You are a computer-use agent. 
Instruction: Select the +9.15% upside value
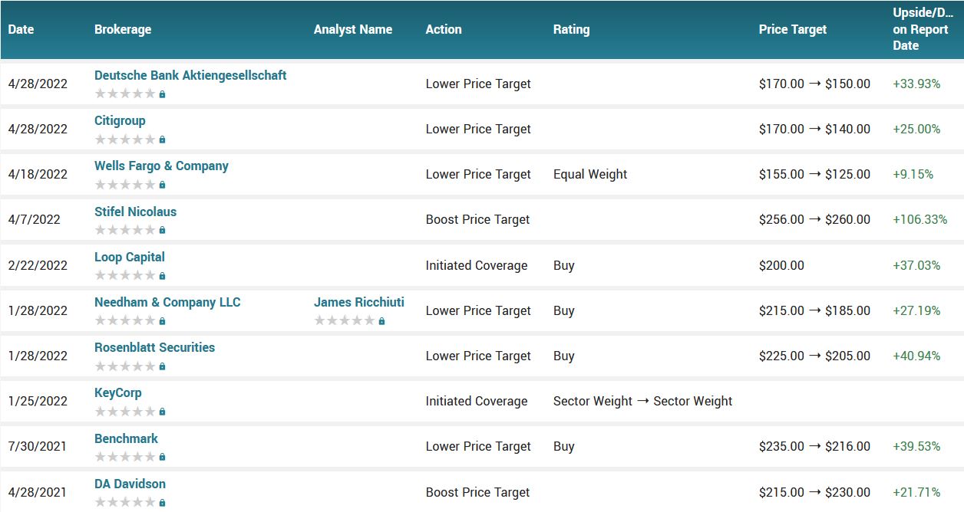coord(913,174)
